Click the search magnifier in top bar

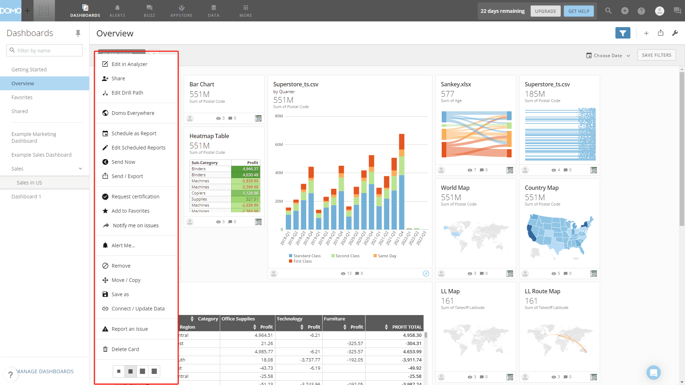click(x=608, y=11)
